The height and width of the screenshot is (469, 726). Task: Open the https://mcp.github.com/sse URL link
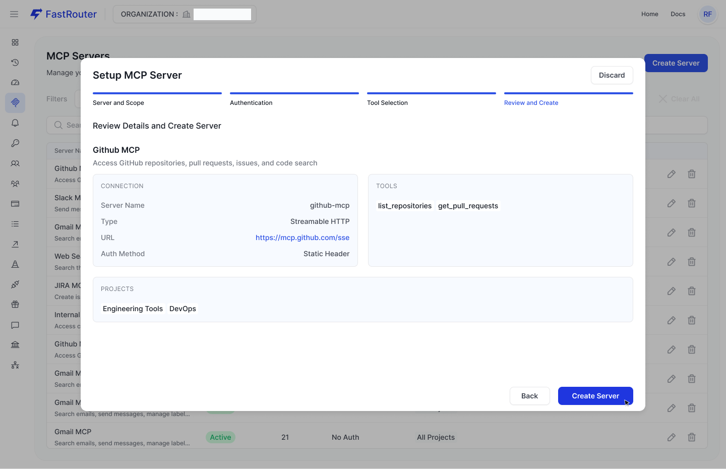click(x=302, y=238)
